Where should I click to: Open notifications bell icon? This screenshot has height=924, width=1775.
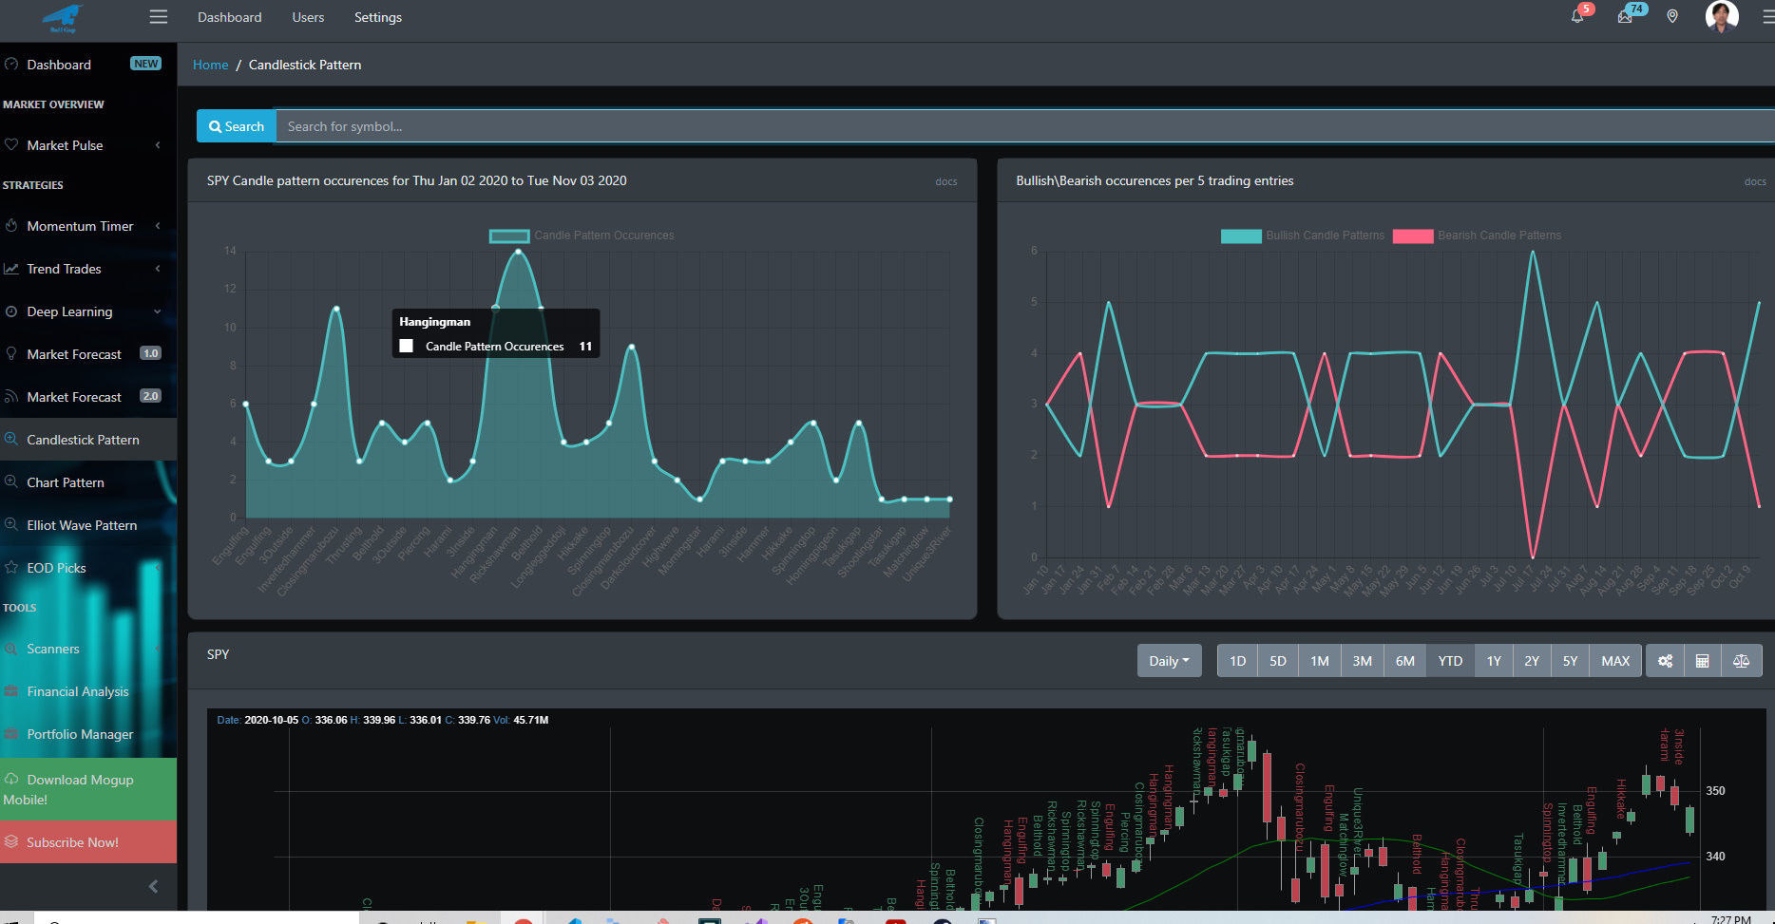click(x=1577, y=16)
